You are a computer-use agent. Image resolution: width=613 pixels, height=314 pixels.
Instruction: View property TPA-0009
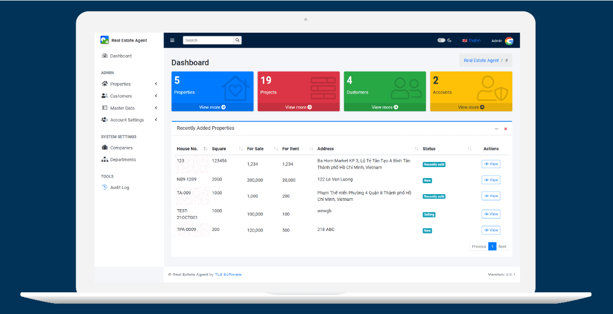[491, 230]
